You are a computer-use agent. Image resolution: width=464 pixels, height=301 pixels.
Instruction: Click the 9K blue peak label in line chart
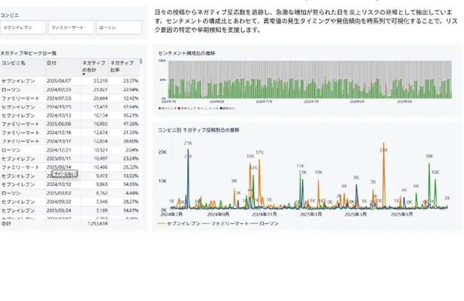click(356, 178)
